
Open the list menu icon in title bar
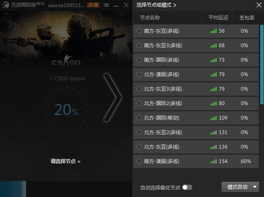pos(106,5)
